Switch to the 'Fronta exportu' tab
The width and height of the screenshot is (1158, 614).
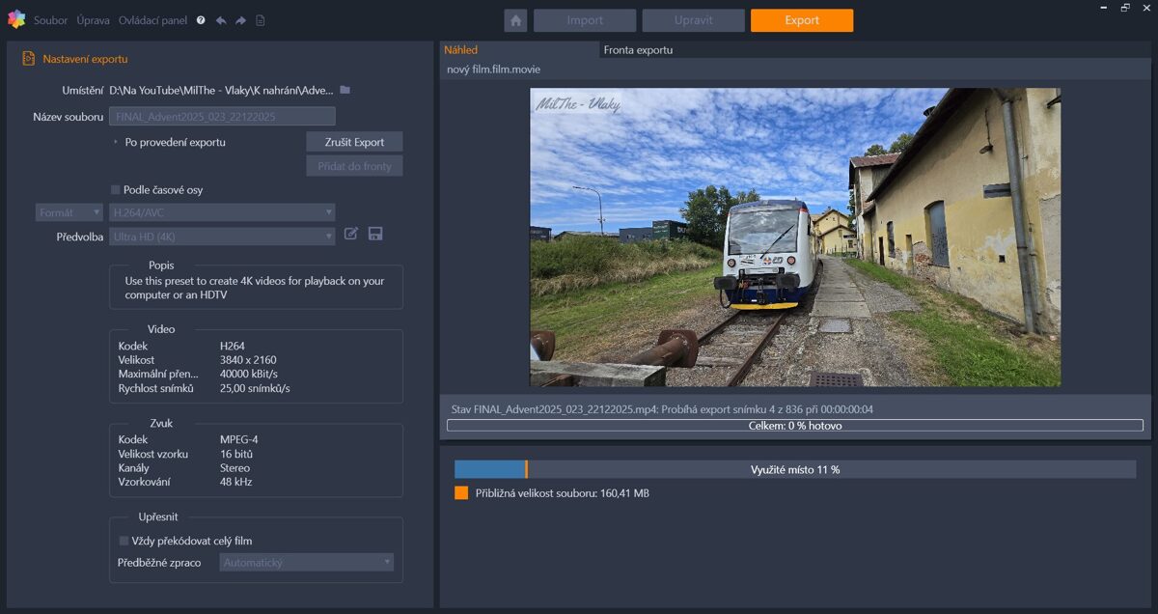[638, 50]
